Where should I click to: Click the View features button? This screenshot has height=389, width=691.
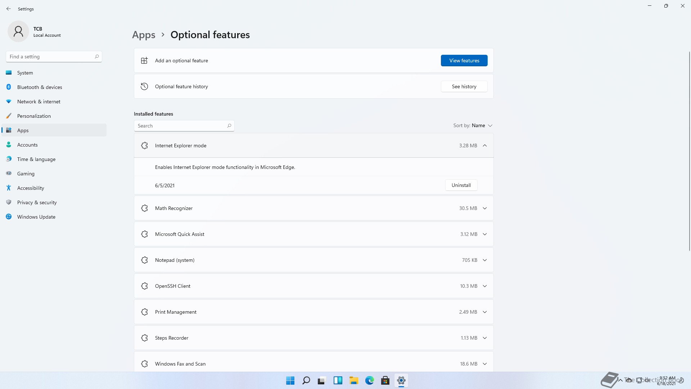click(x=464, y=61)
